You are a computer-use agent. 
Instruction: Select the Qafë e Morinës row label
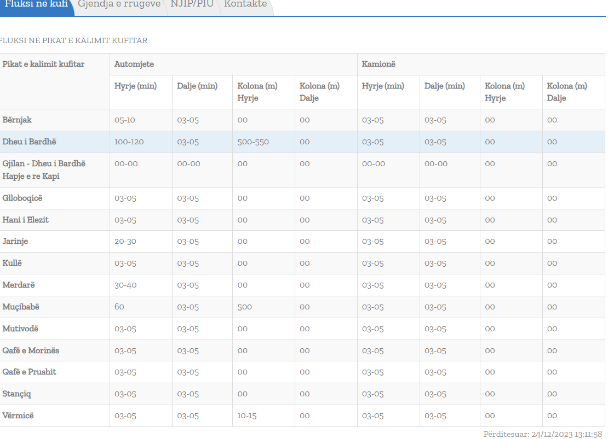(x=31, y=350)
